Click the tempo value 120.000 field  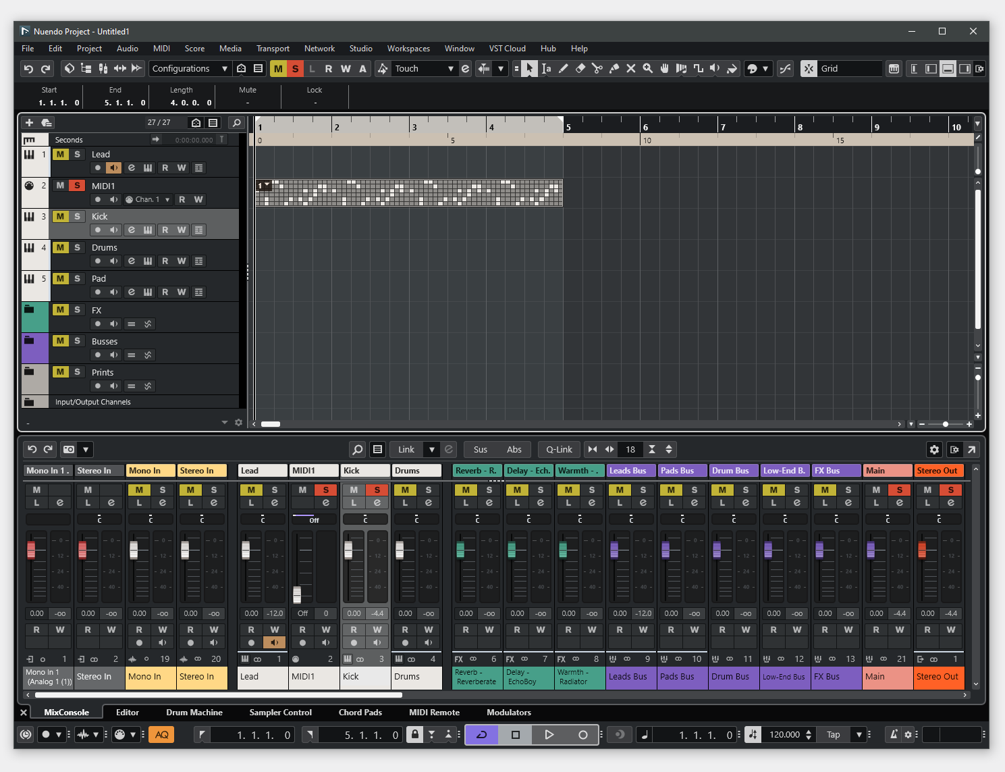pos(784,734)
